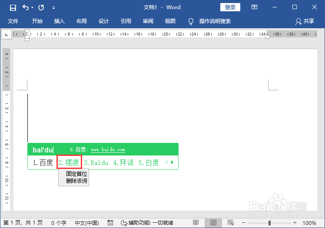Click the lightbulb Tell Me icon
Viewport: 325px width, 228px height.
tap(191, 21)
